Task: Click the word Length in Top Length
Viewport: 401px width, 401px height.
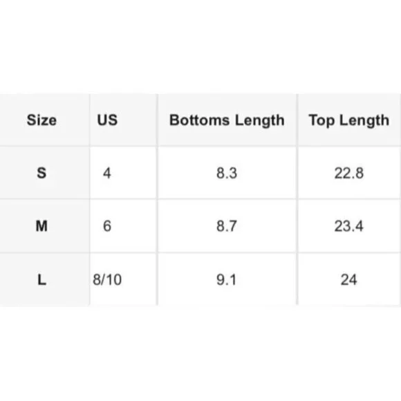Action: pyautogui.click(x=364, y=120)
